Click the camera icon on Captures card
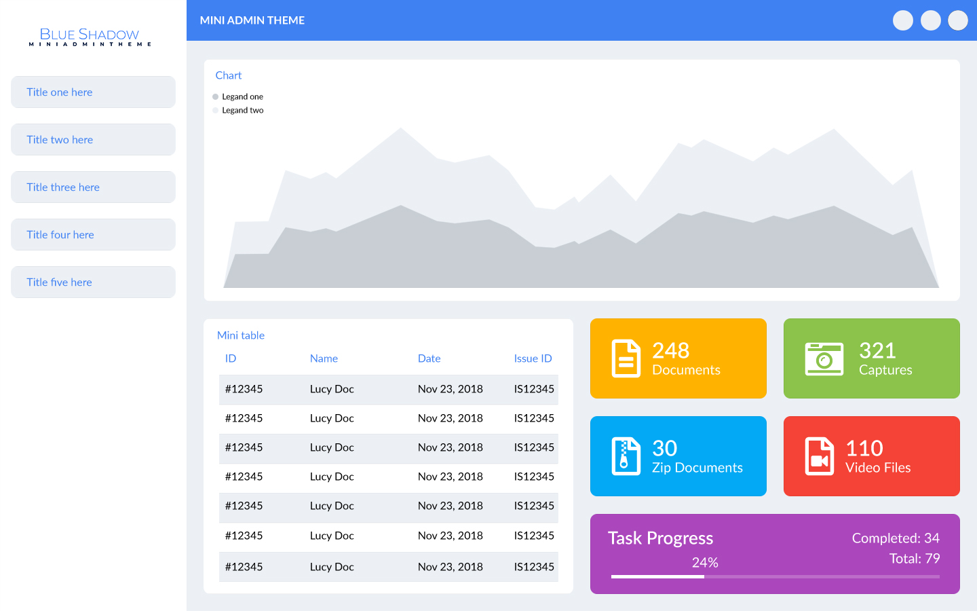This screenshot has width=977, height=611. (824, 358)
